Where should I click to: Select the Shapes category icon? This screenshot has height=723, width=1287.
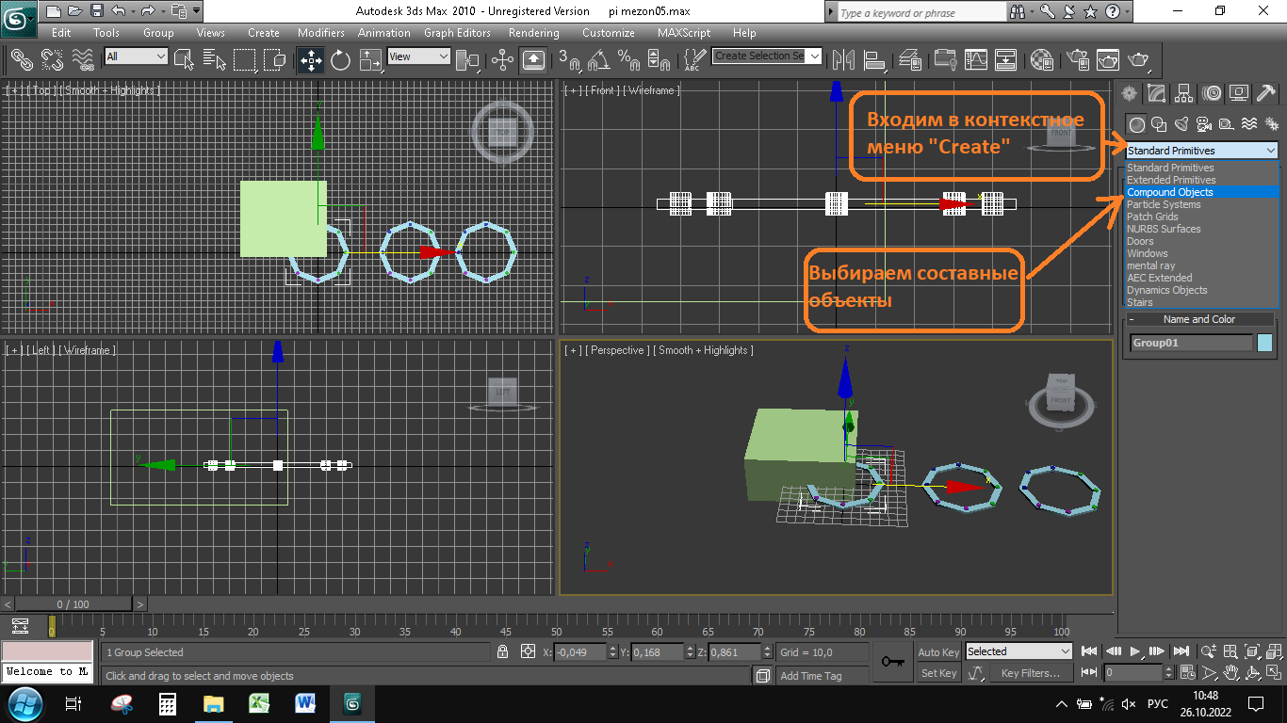point(1159,124)
